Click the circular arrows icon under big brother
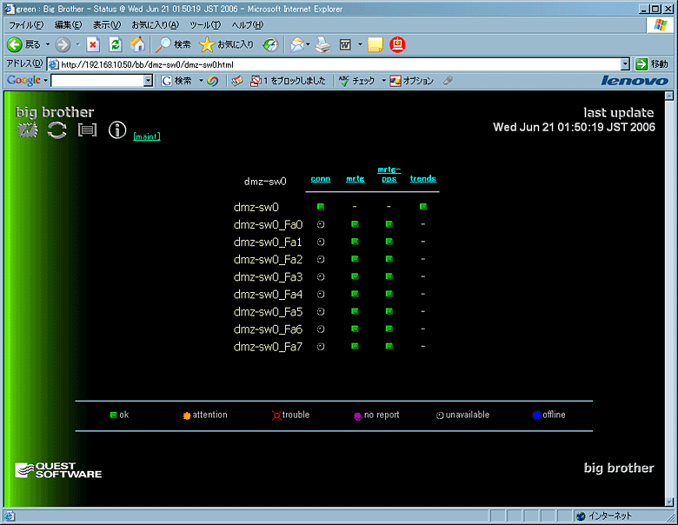 point(57,130)
